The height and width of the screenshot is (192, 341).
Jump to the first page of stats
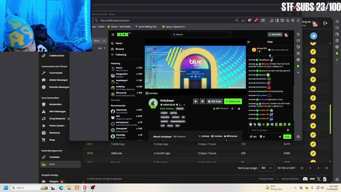[302, 168]
